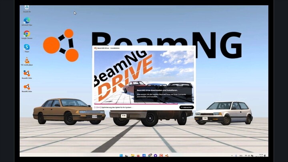
Task: Open the taskbar clock showing 14:14
Action: click(261, 156)
